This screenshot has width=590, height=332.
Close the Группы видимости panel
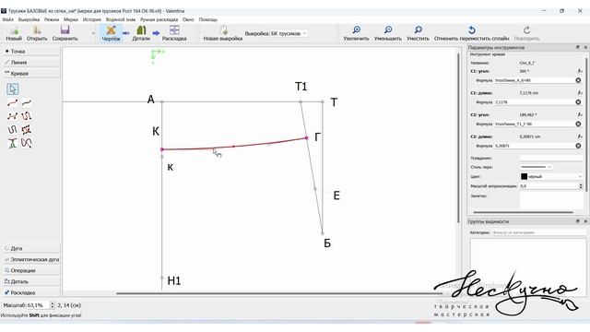[x=585, y=221]
